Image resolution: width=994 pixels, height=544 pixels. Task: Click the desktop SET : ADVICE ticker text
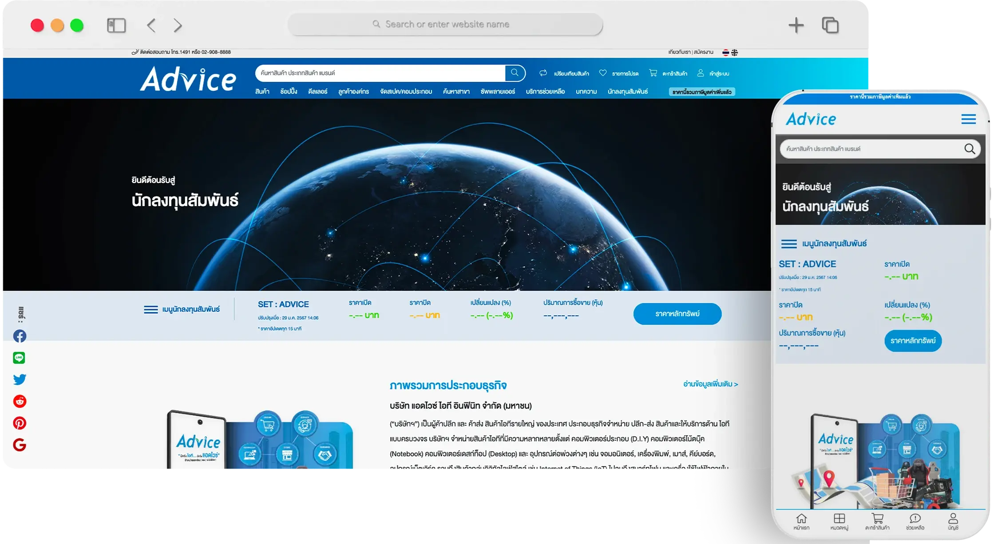tap(283, 304)
